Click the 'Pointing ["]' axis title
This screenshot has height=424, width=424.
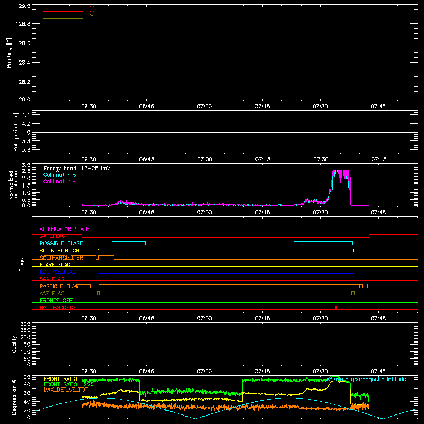[x=10, y=52]
